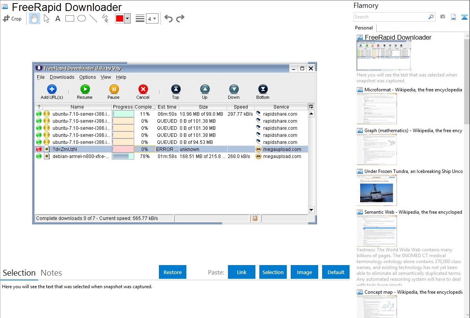Screen dimensions: 470x318
Task: Click the clipboard icon in the status bar
Action: (x=255, y=218)
